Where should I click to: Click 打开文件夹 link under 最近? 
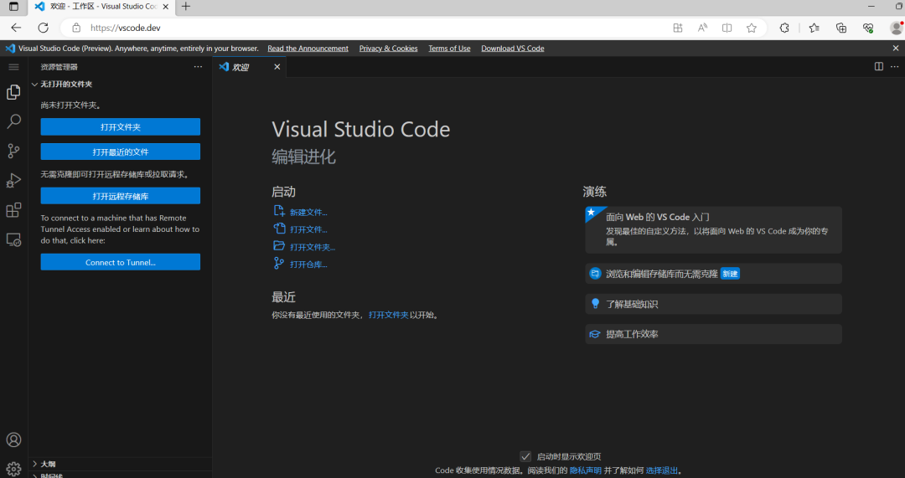(x=389, y=315)
